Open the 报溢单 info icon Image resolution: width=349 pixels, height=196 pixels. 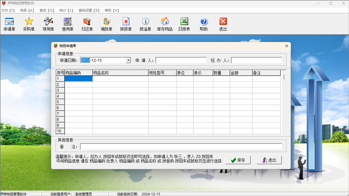click(x=145, y=24)
